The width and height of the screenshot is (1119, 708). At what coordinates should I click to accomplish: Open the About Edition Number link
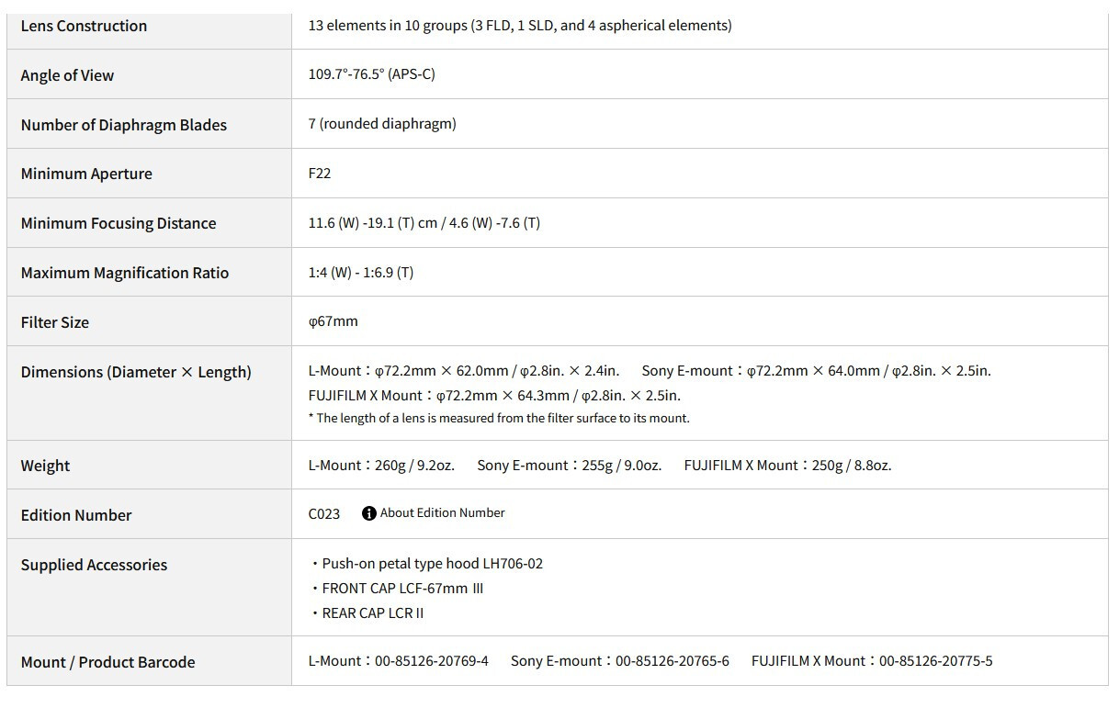click(x=443, y=513)
